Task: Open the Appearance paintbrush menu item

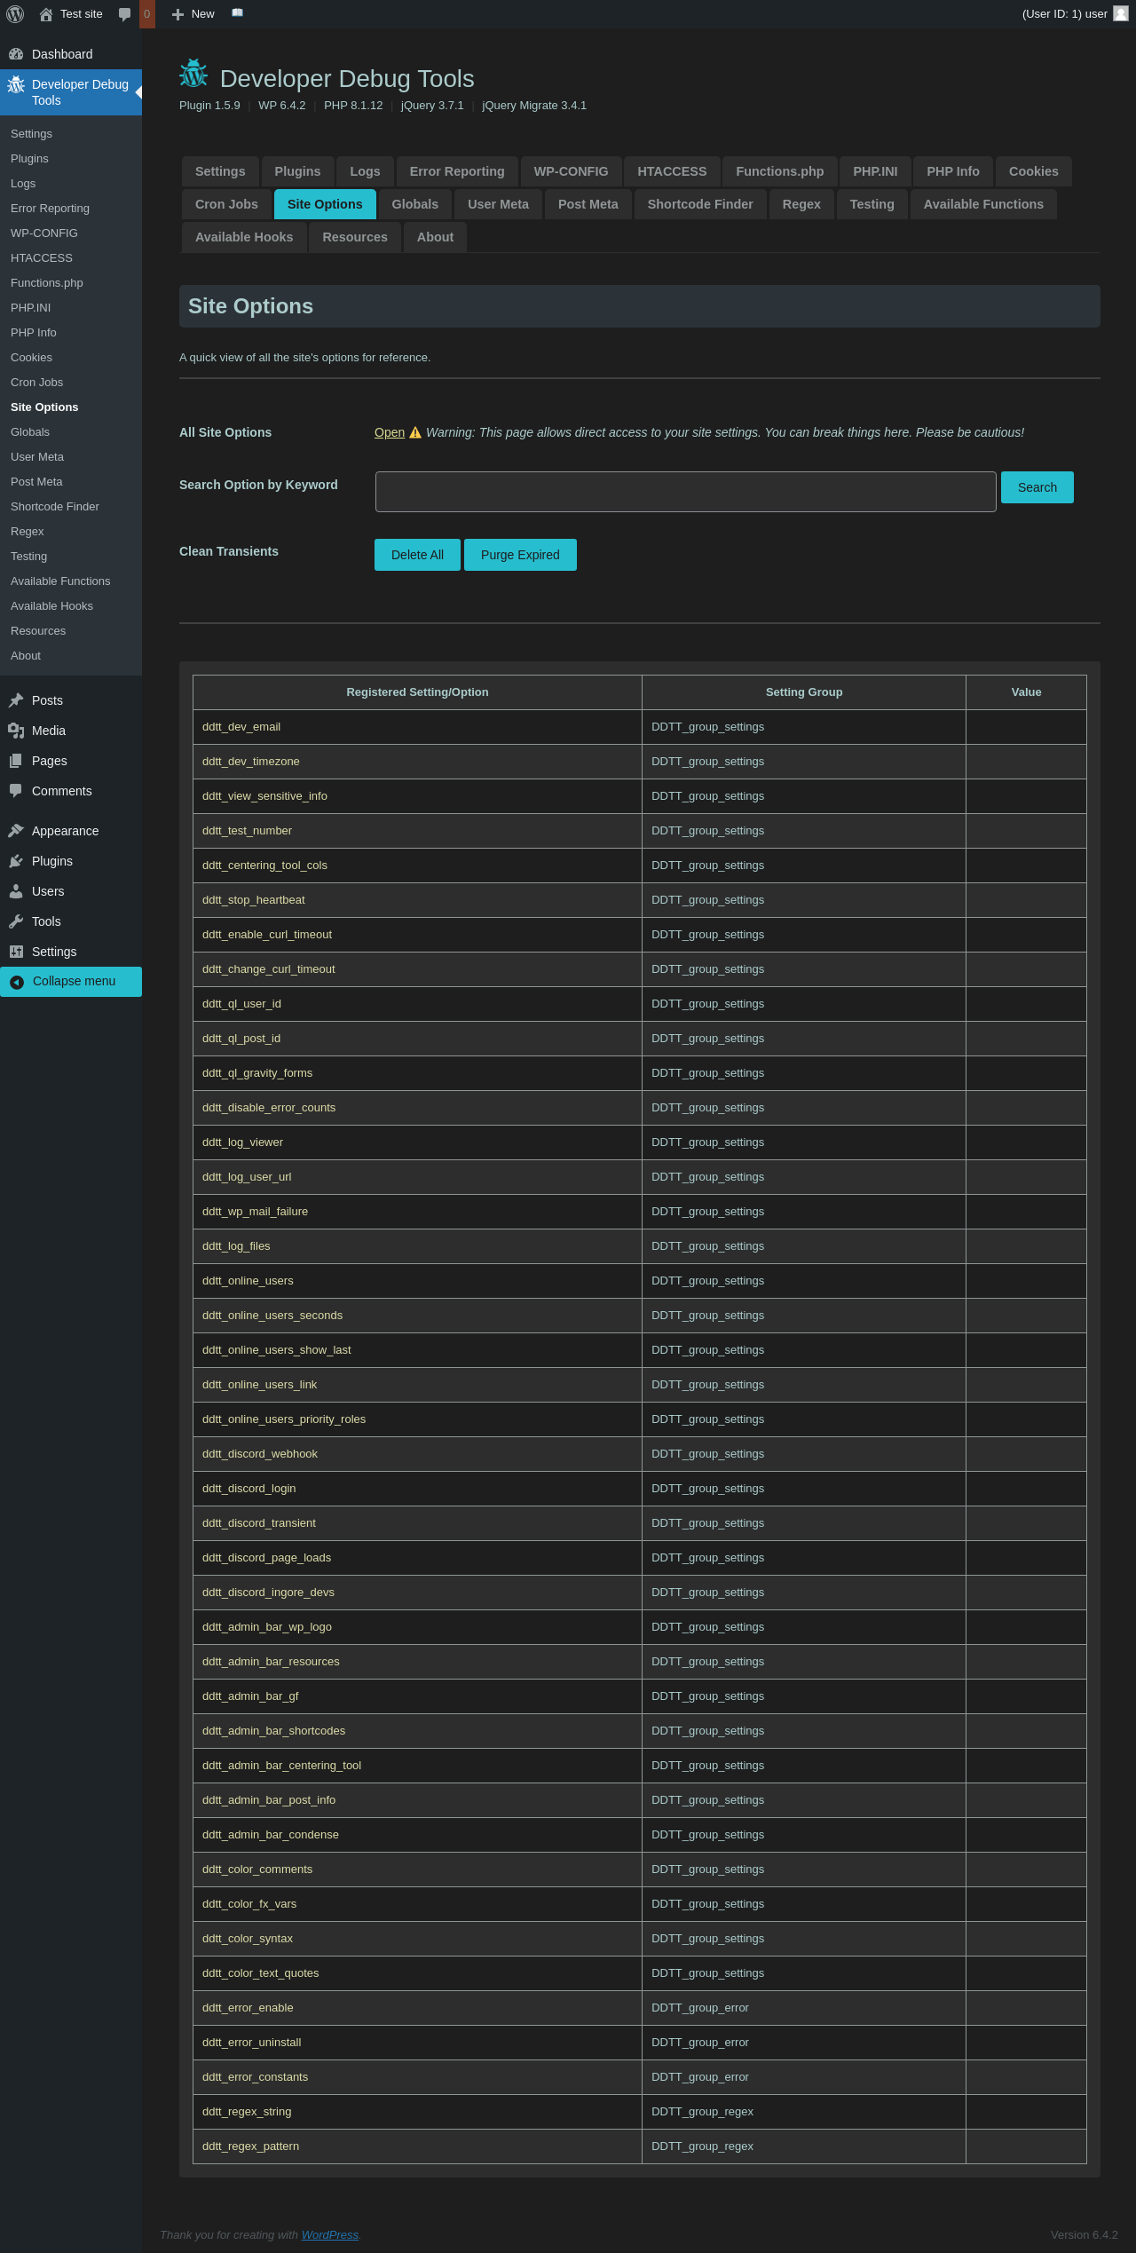Action: tap(65, 831)
